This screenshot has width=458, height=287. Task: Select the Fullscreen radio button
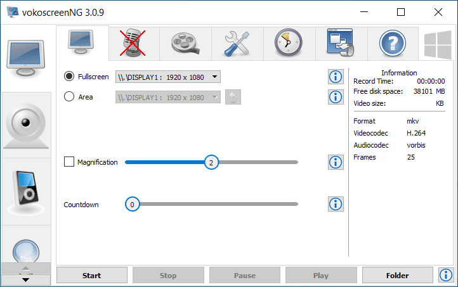(69, 77)
